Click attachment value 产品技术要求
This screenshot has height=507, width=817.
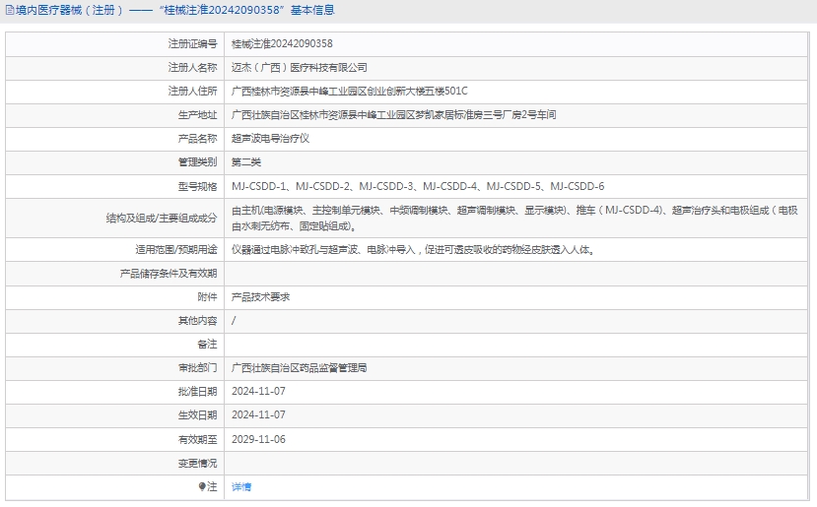click(x=260, y=296)
